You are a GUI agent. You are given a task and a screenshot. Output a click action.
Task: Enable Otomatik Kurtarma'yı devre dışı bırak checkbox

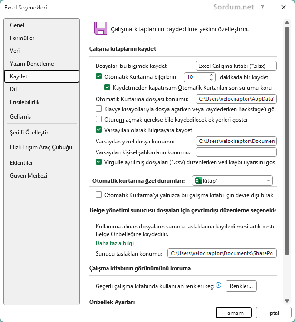99,194
